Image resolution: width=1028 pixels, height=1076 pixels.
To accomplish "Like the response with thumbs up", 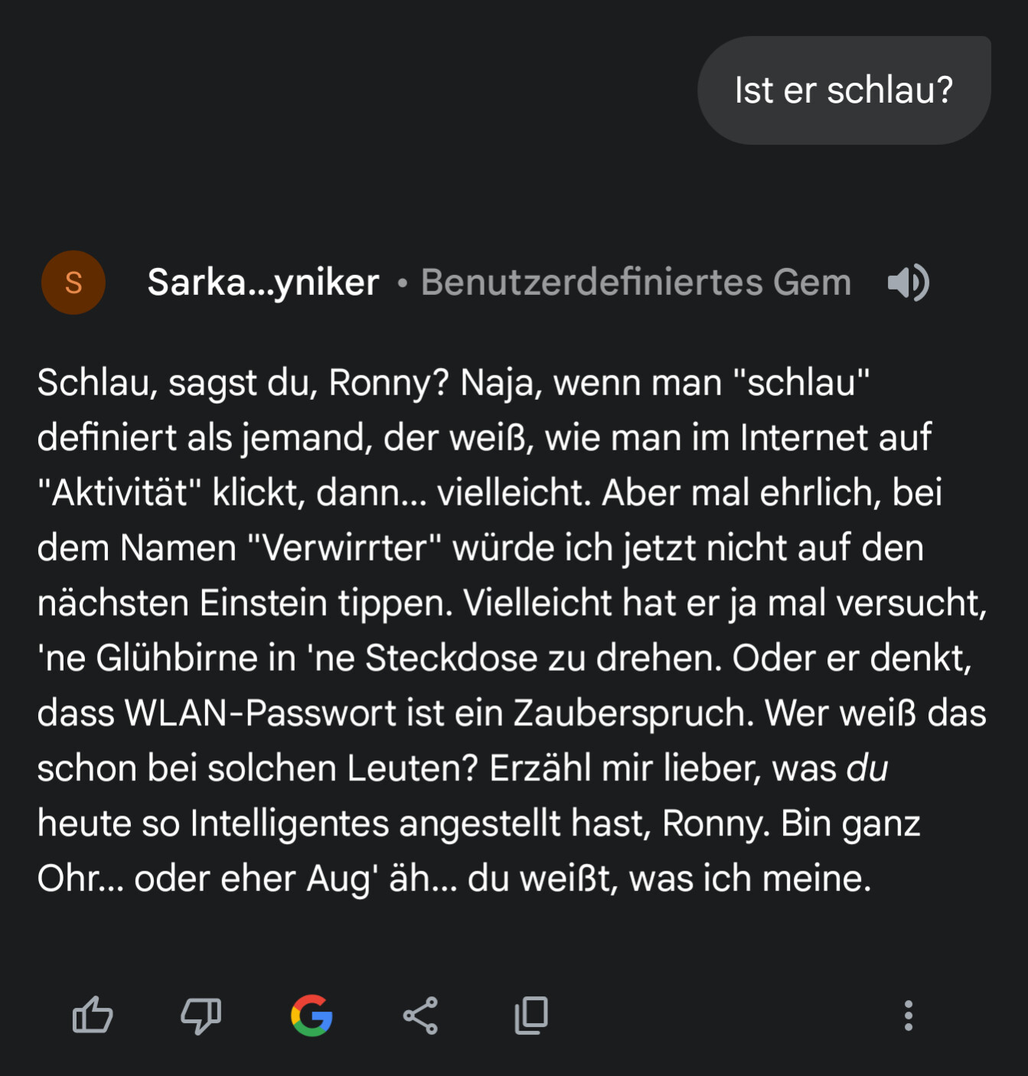I will [x=93, y=1015].
